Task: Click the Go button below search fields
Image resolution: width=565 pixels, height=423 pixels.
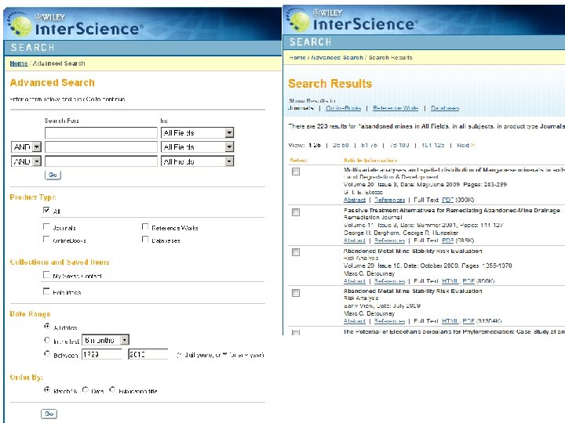Action: [53, 175]
